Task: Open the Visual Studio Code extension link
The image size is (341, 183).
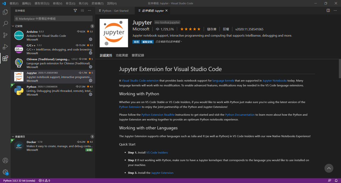Action: click(x=140, y=81)
